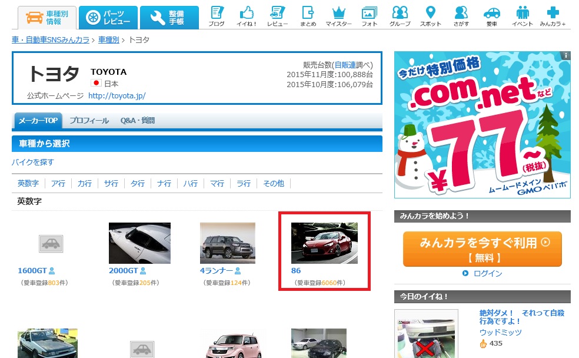This screenshot has height=358, width=579.
Task: Select the プロフィール tab
Action: (89, 121)
